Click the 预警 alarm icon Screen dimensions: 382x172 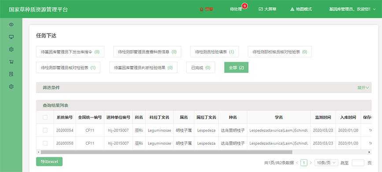pyautogui.click(x=201, y=9)
